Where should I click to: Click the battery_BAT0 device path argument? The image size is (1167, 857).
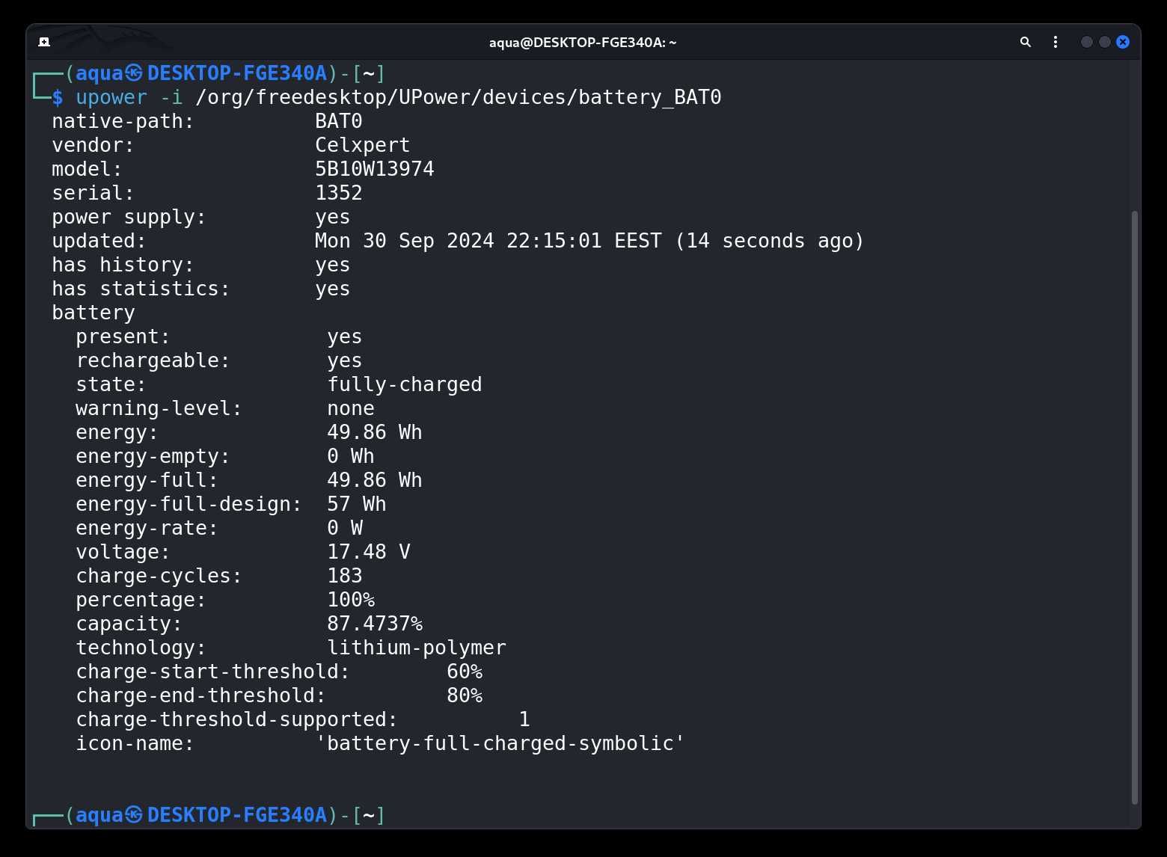coord(459,97)
